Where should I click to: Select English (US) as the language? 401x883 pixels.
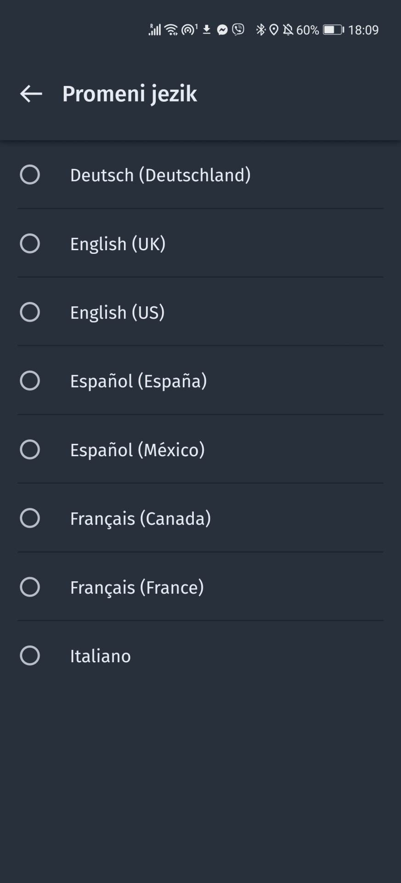(30, 312)
